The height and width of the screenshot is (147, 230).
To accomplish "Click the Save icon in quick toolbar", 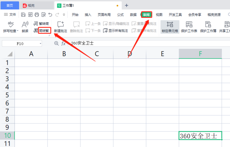I will (23, 15).
